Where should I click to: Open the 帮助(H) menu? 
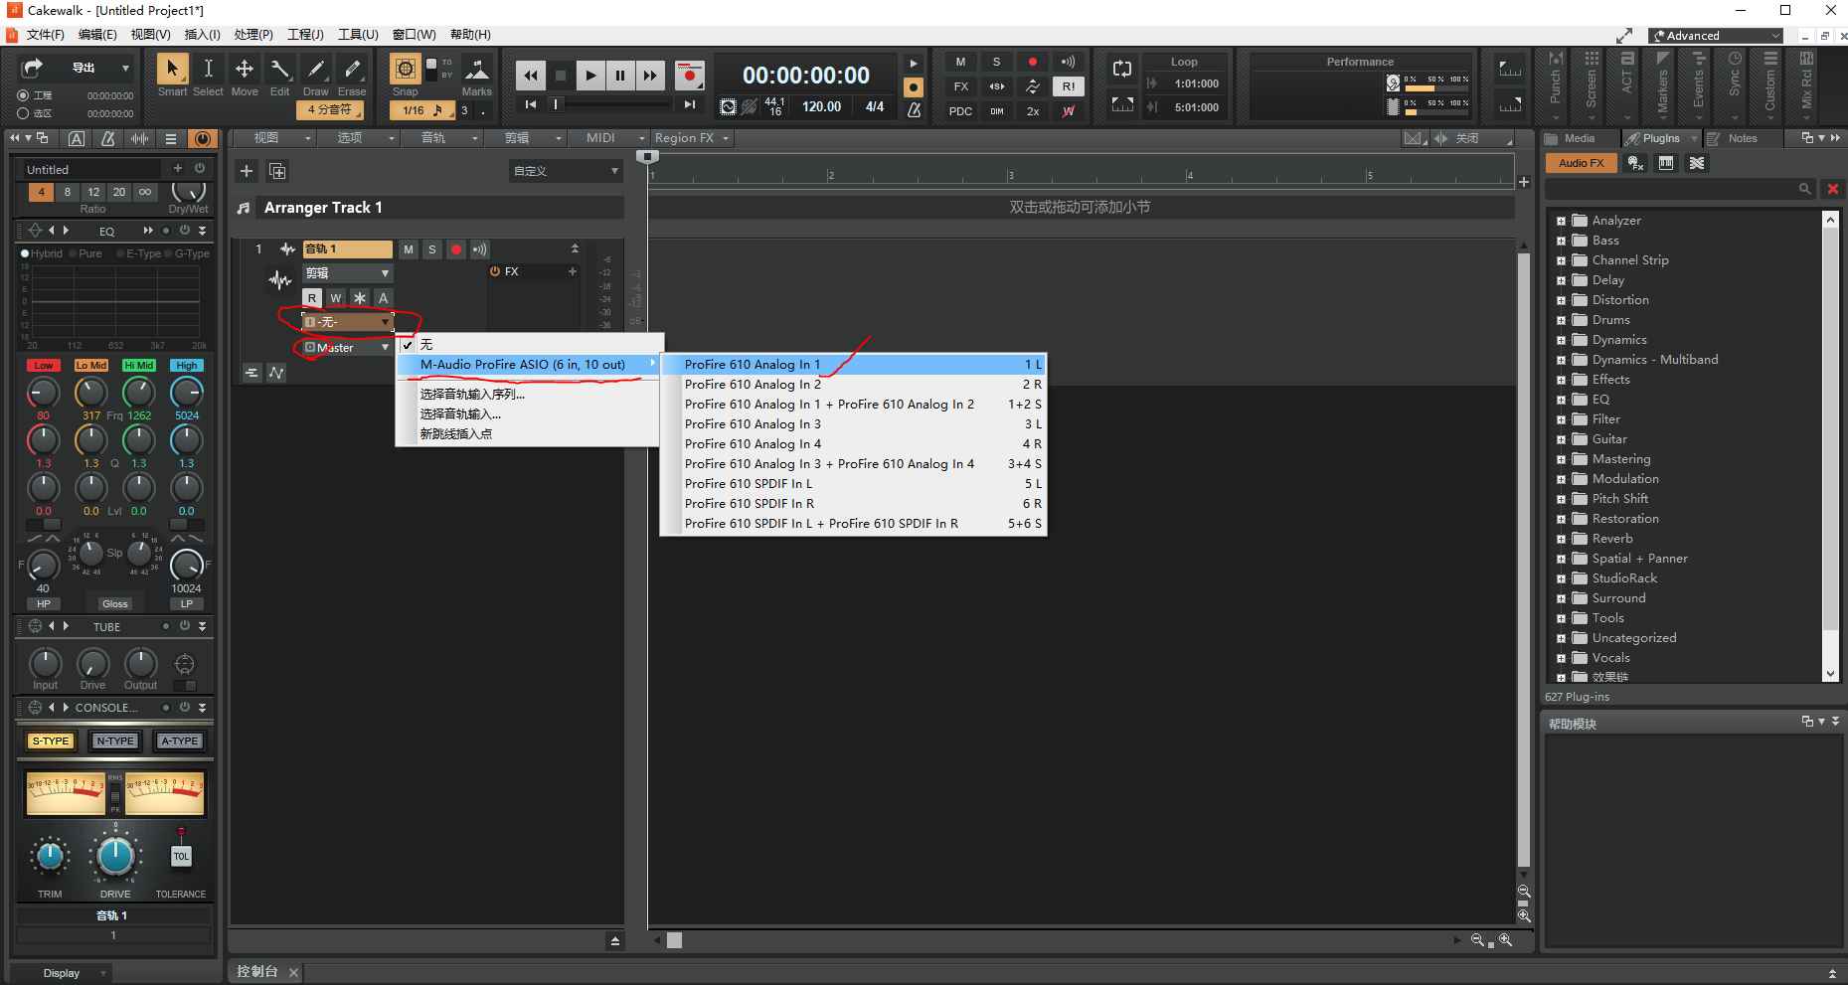click(x=470, y=35)
